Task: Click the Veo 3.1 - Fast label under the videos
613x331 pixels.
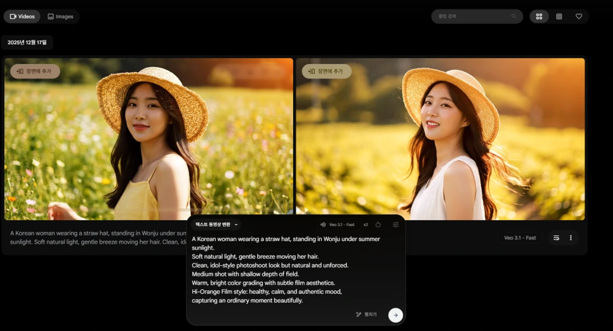Action: 520,238
